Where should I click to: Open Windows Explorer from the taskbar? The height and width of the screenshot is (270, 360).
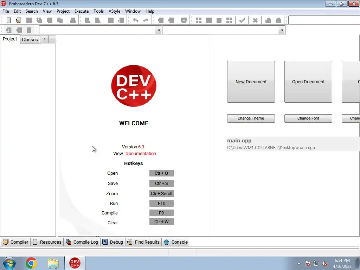(53, 263)
